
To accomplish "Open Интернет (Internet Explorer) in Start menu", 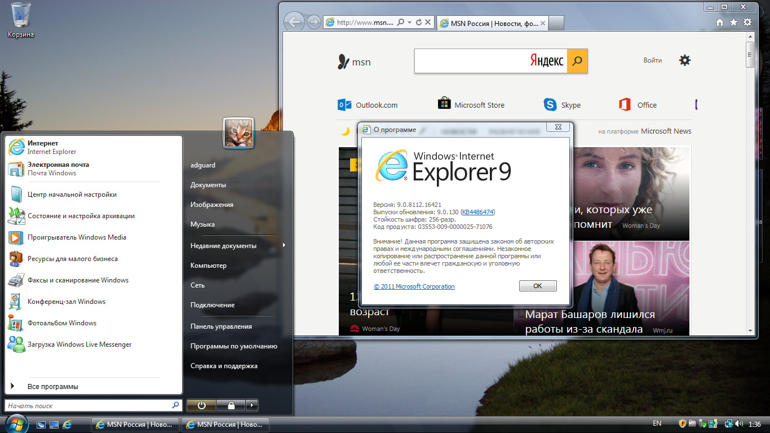I will click(94, 147).
